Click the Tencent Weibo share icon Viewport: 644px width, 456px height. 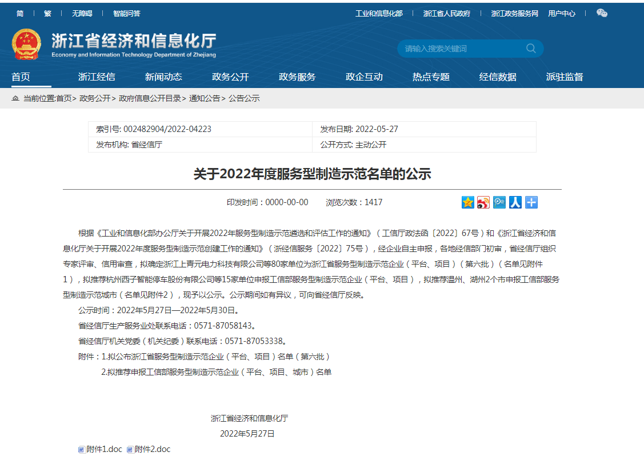[x=499, y=202]
